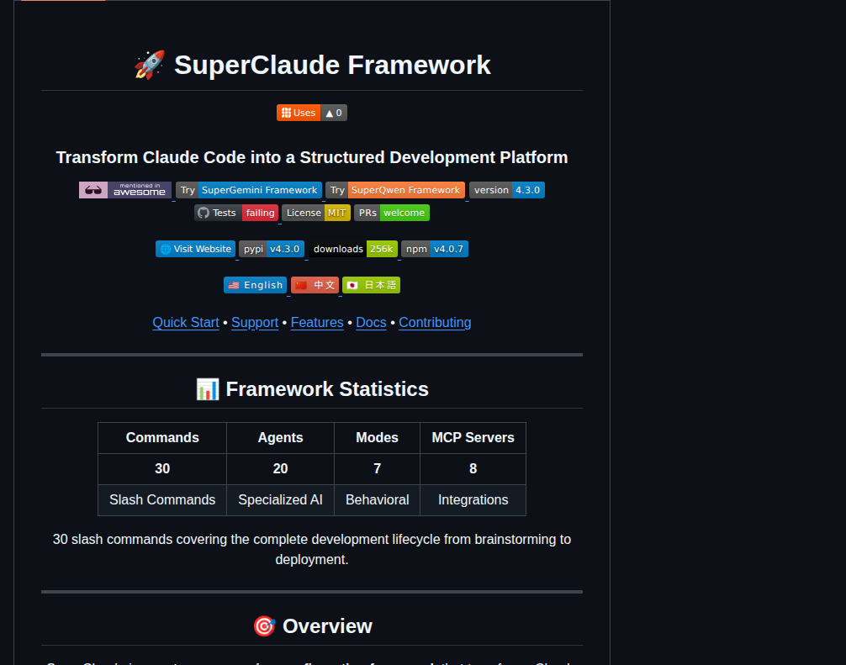
Task: Click the Uses badge
Action: (312, 113)
